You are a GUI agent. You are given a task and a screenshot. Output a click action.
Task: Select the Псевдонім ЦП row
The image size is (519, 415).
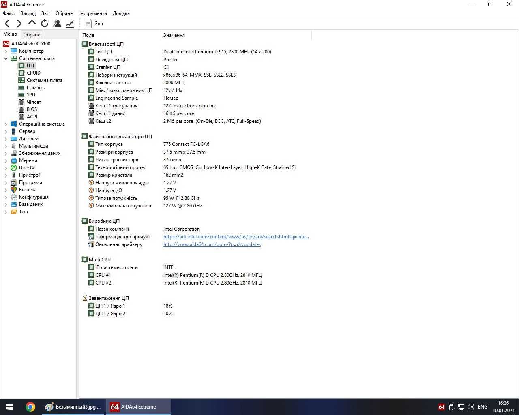133,60
